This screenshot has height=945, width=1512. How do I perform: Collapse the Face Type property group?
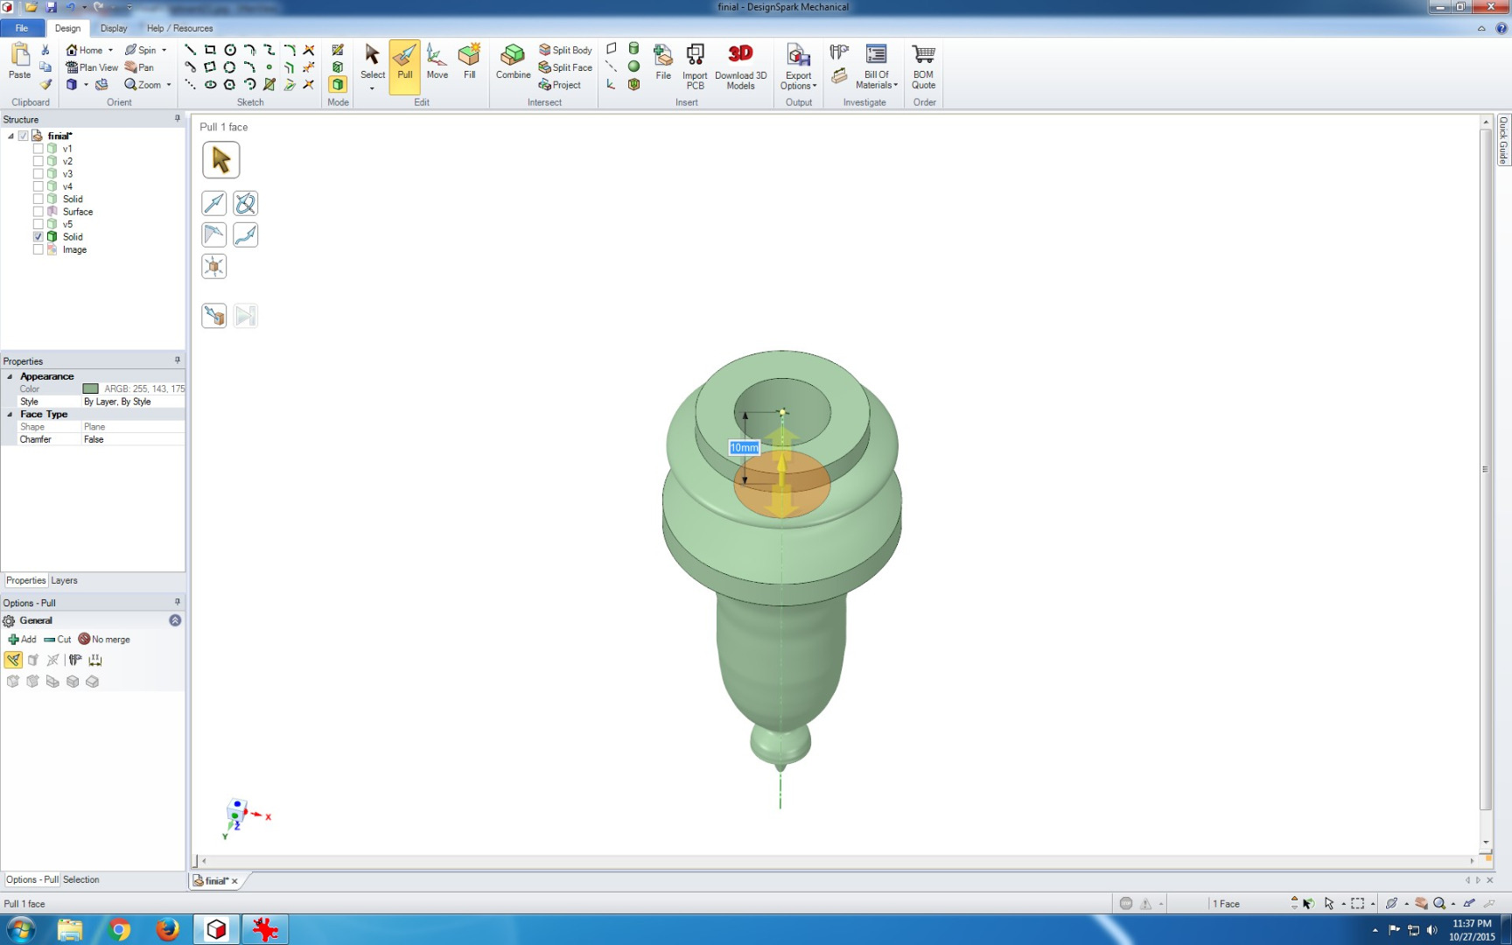pyautogui.click(x=10, y=414)
